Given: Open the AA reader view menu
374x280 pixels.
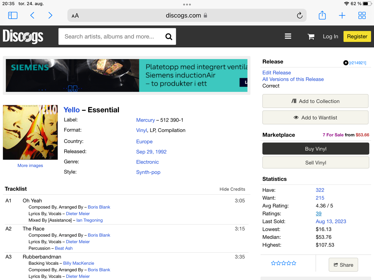Looking at the screenshot, I should (x=75, y=16).
